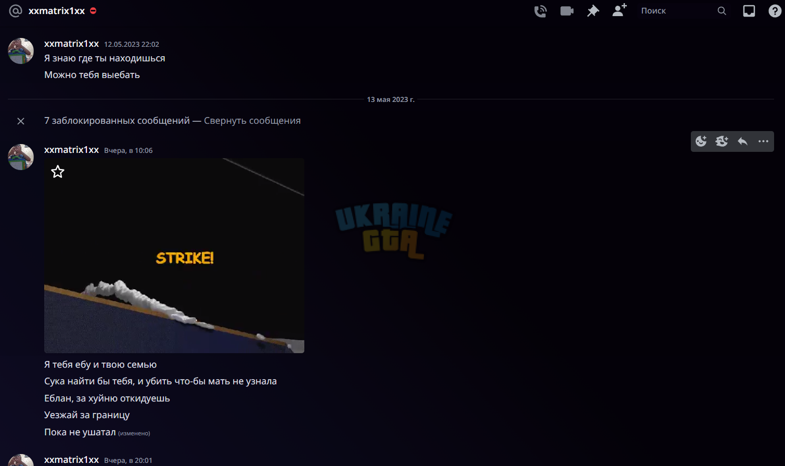Click the magnifier search icon
The width and height of the screenshot is (785, 466).
(722, 11)
